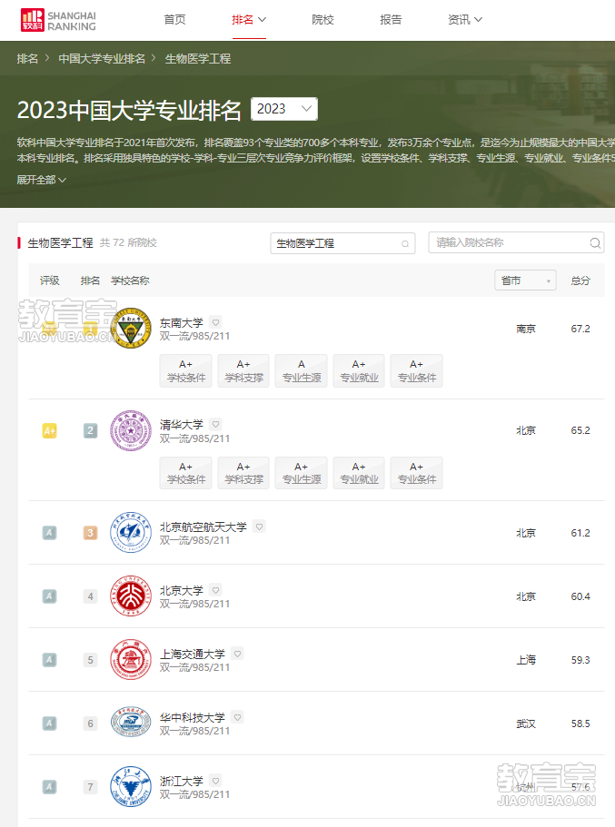Click 北京大学 A rating badge
This screenshot has width=615, height=827.
(x=50, y=596)
